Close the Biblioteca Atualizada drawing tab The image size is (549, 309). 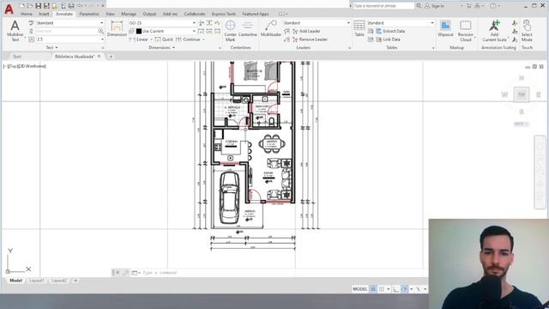pos(100,57)
